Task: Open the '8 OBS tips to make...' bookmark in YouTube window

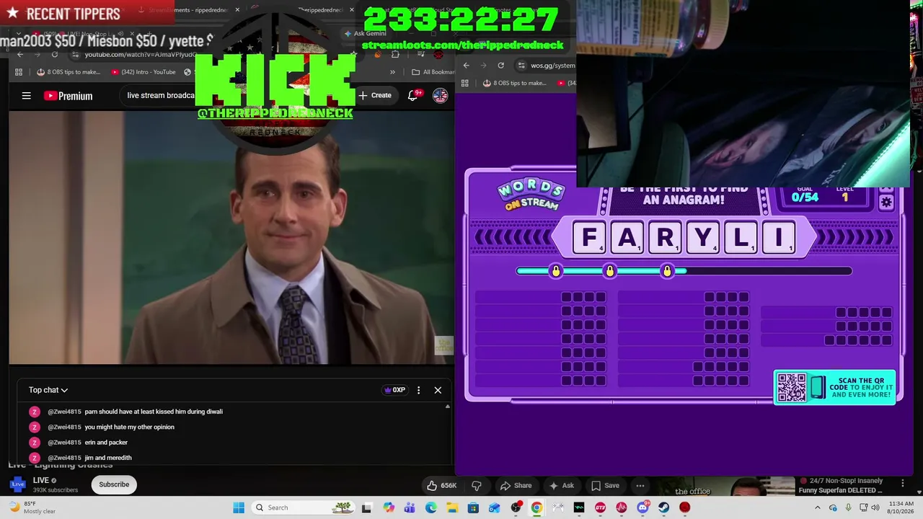Action: click(69, 72)
